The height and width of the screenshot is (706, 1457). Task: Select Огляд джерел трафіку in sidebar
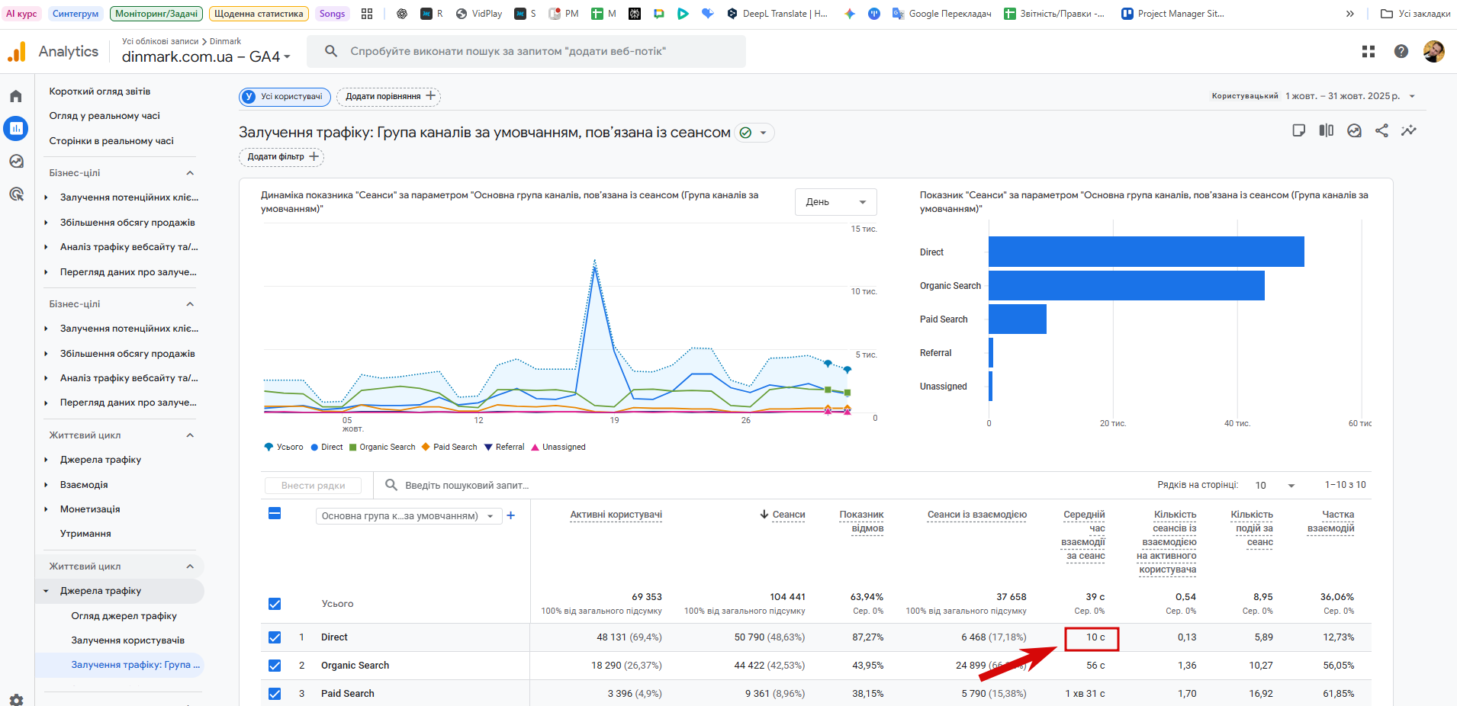[x=124, y=616]
